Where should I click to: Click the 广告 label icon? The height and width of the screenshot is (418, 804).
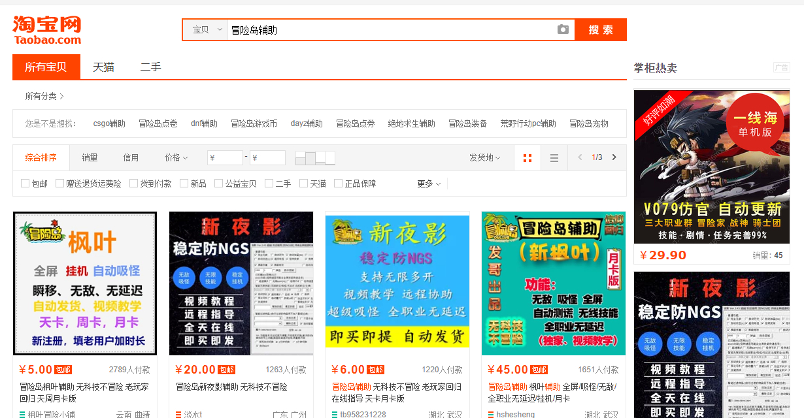click(x=781, y=68)
